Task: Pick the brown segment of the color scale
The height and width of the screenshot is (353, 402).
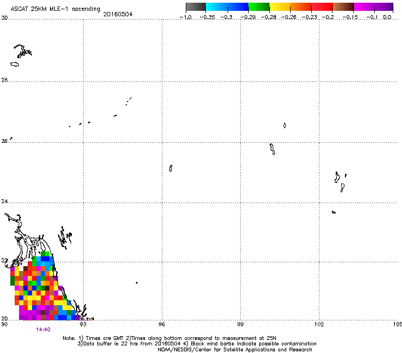Action: (343, 7)
